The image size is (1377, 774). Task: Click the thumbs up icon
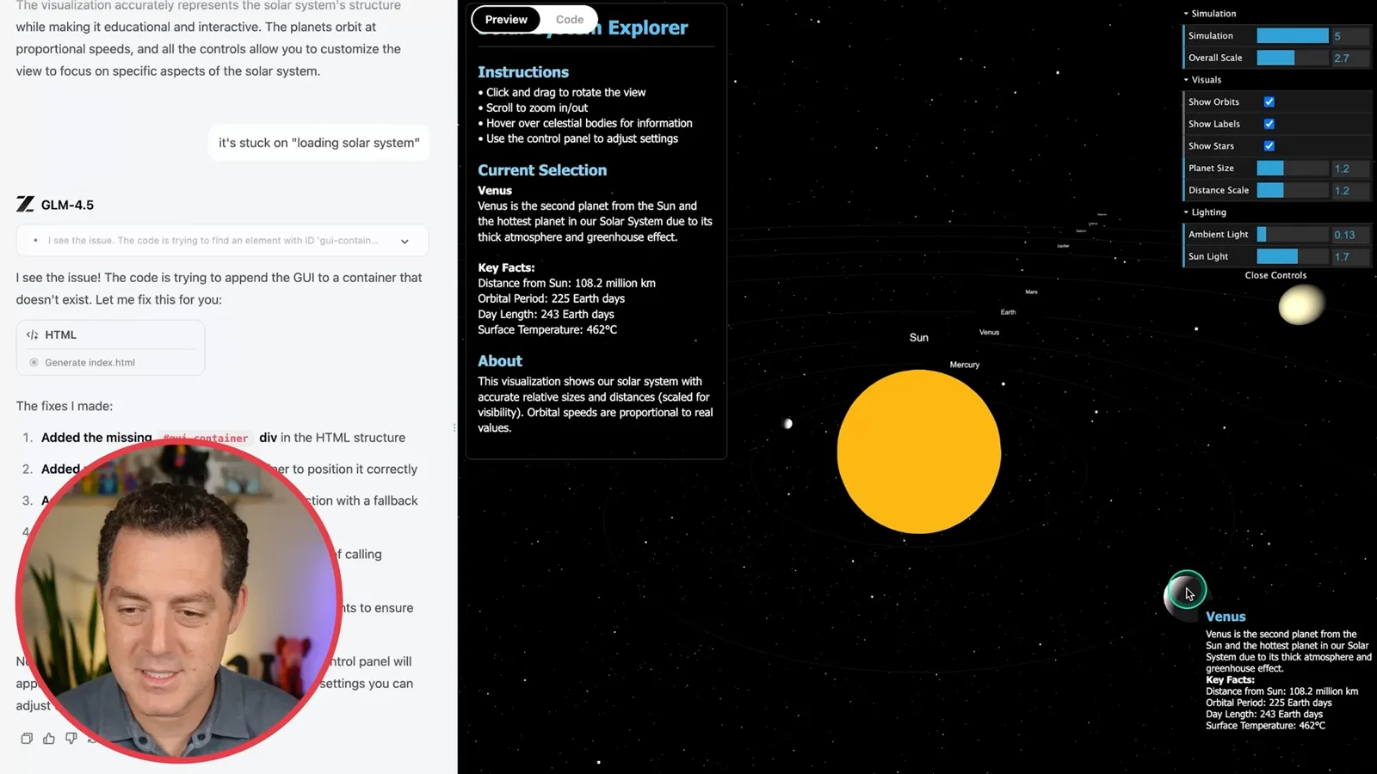point(49,738)
